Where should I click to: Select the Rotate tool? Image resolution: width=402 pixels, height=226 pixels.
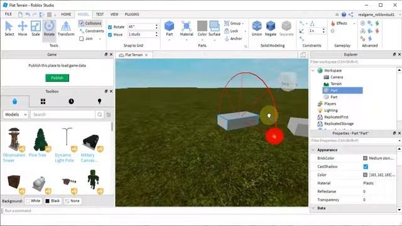pos(49,29)
